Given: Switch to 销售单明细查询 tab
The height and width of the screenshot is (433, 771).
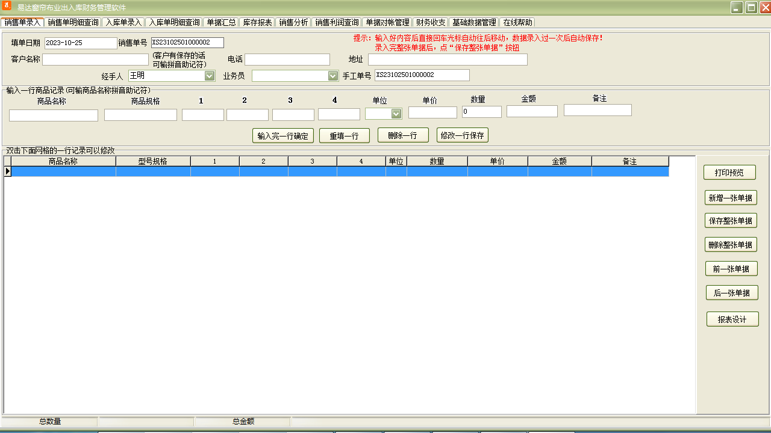Looking at the screenshot, I should pyautogui.click(x=73, y=22).
